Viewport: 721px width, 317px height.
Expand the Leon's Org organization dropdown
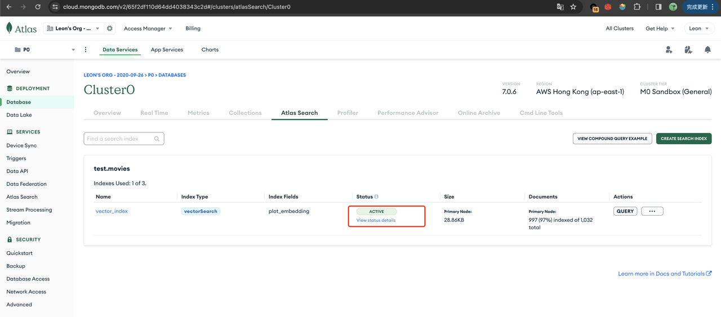74,29
